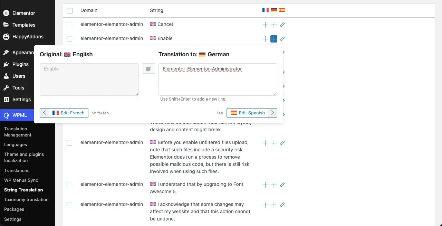The image size is (442, 226).
Task: Click Edit Spanish button
Action: 252,113
